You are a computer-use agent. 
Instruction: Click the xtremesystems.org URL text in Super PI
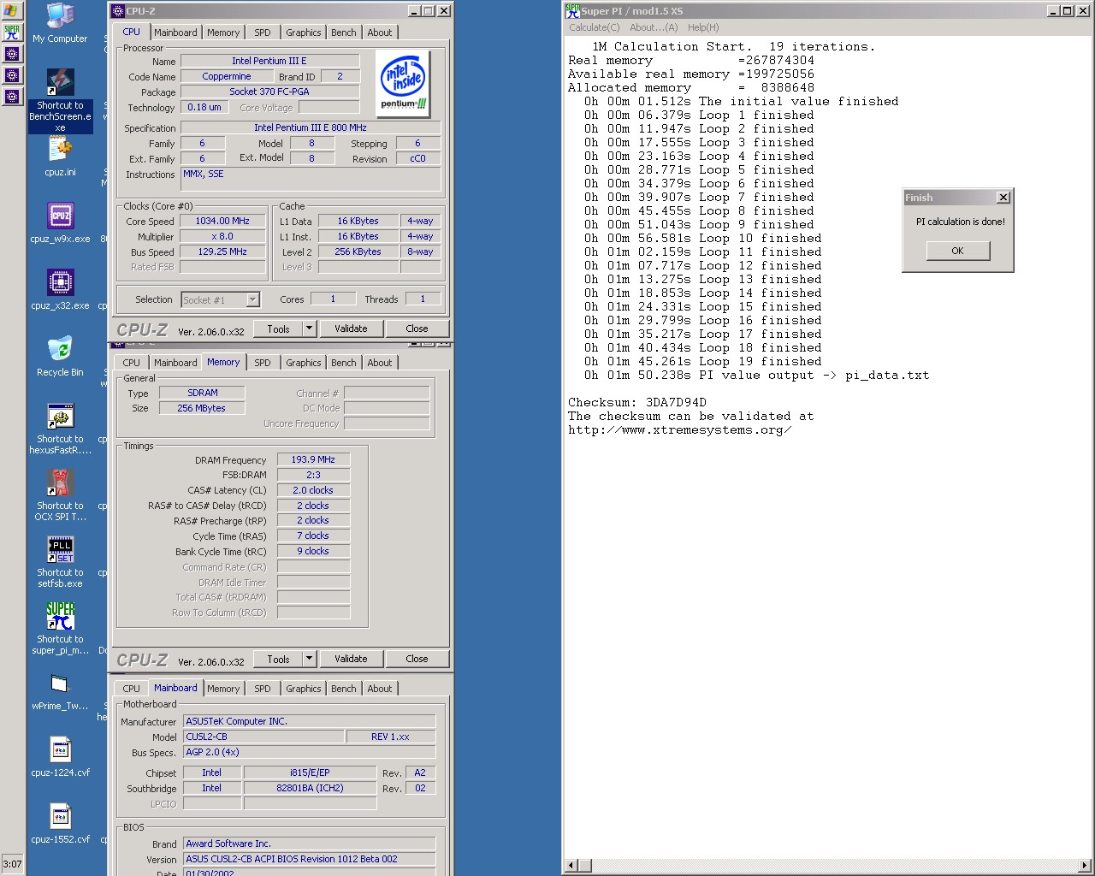(x=680, y=429)
